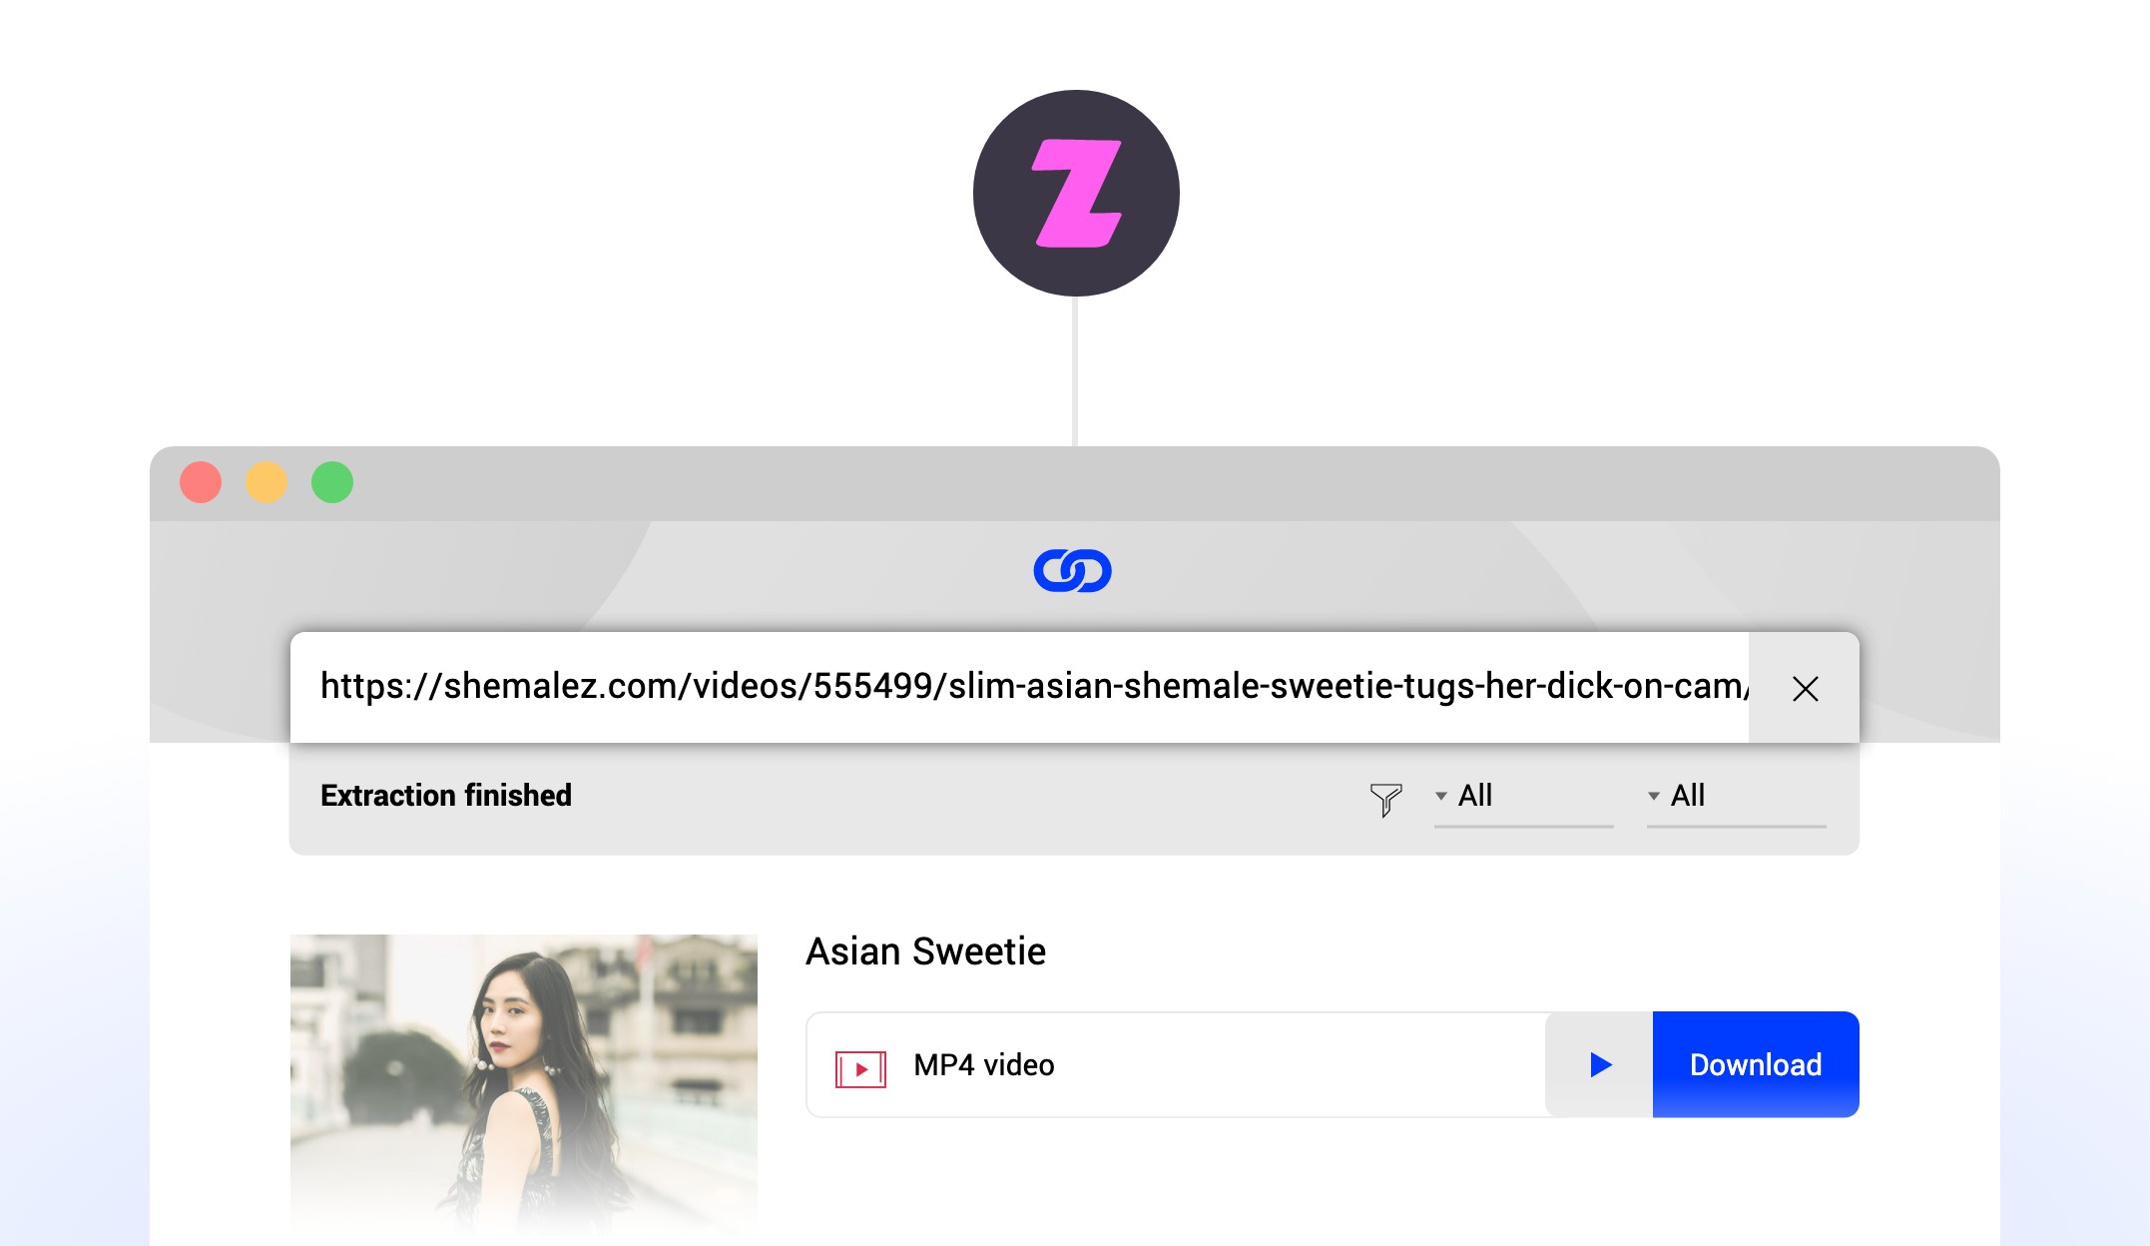
Task: Clear the URL with the X icon
Action: pos(1804,689)
